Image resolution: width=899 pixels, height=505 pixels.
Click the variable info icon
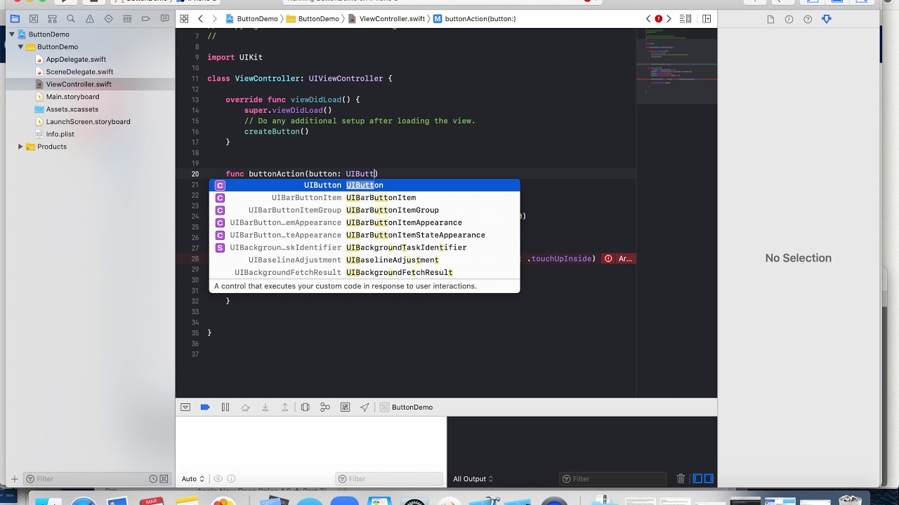pos(232,479)
